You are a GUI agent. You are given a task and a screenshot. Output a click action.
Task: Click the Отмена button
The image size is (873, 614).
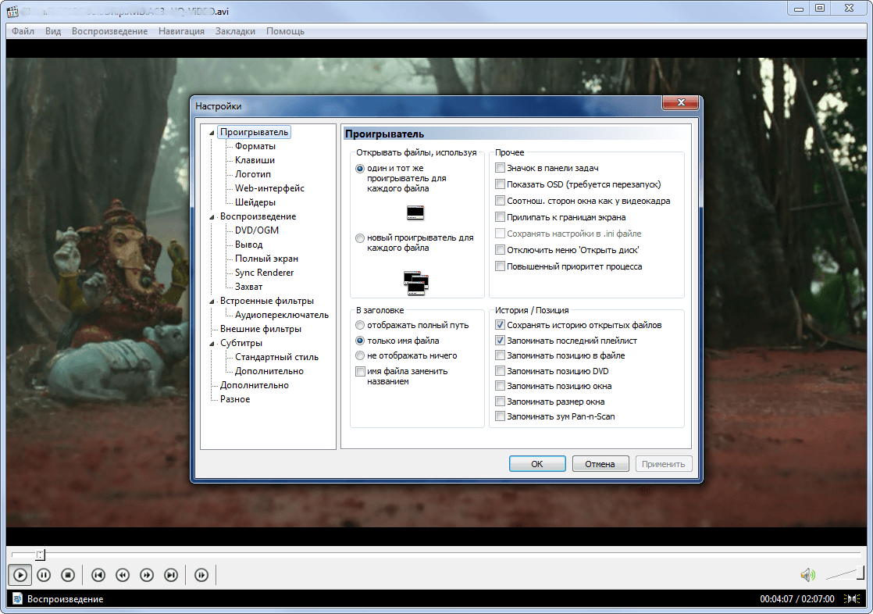point(600,464)
